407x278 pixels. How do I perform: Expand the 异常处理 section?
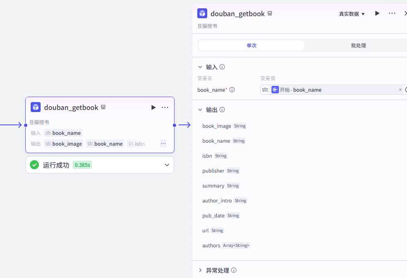(200, 270)
